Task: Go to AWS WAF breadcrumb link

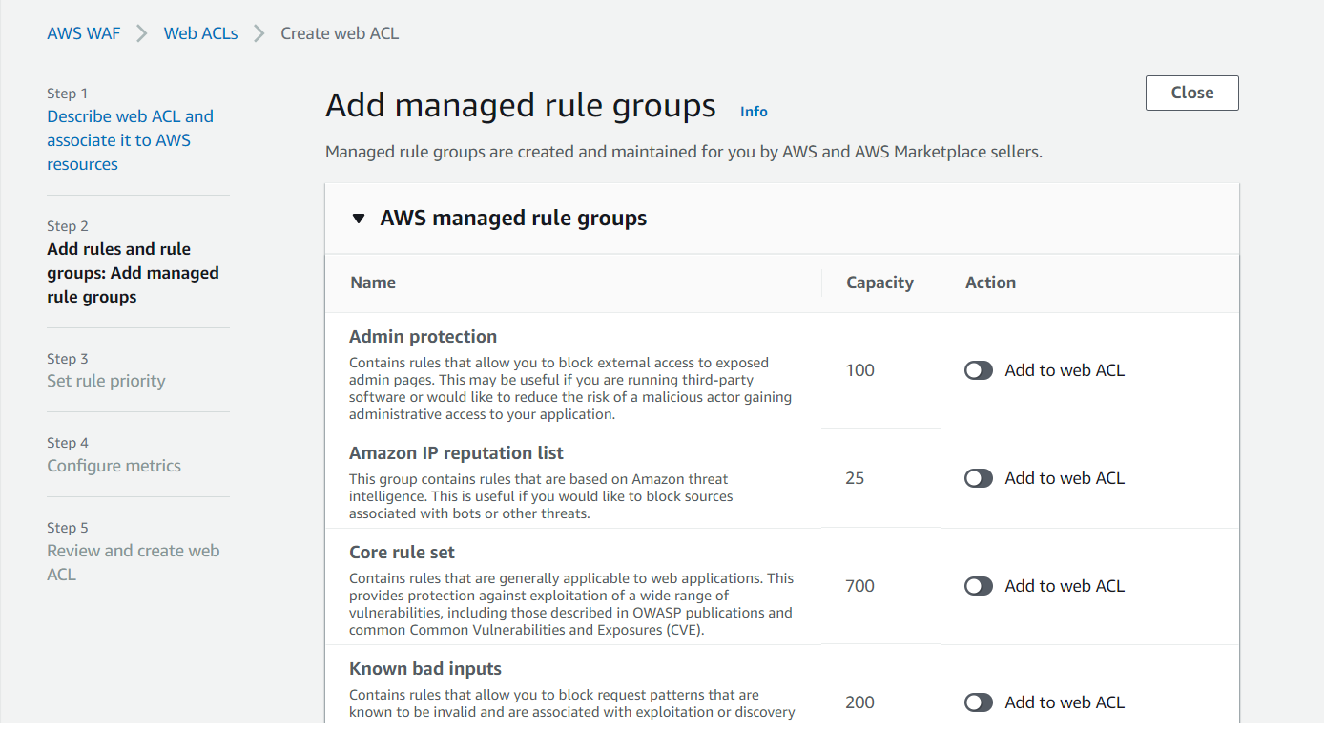Action: click(x=84, y=33)
